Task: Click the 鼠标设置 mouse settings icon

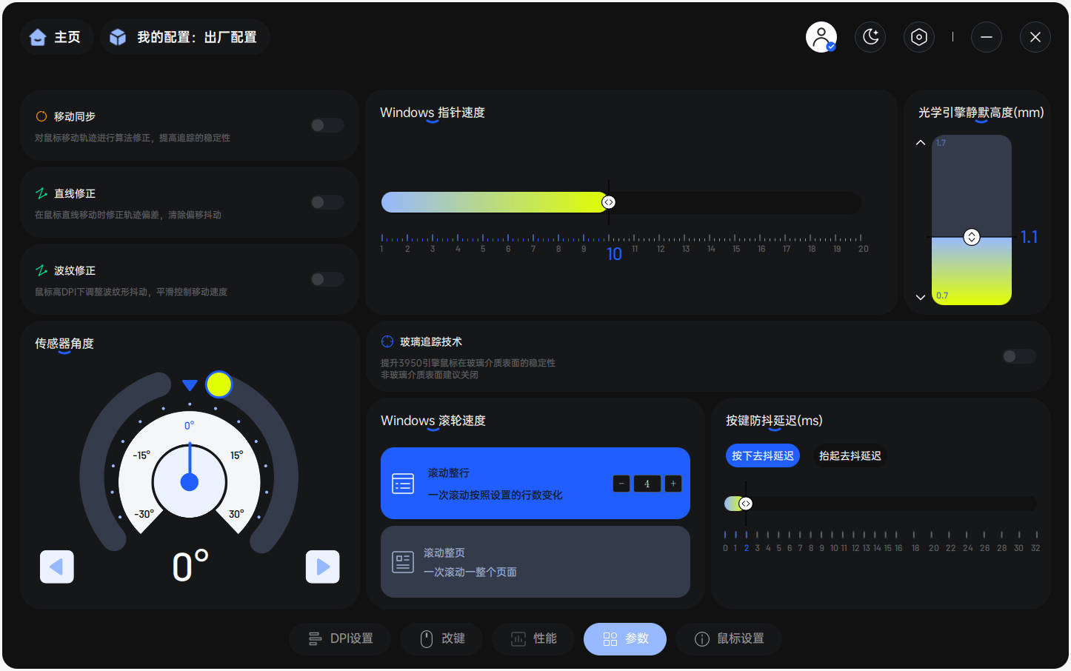Action: point(701,638)
